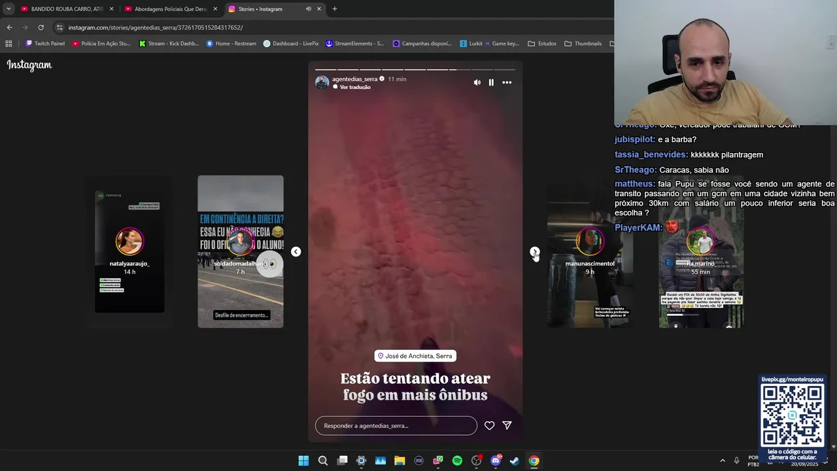Screen dimensions: 837x471
Task: Click the Chrome taskbar icon
Action: [x=534, y=461]
